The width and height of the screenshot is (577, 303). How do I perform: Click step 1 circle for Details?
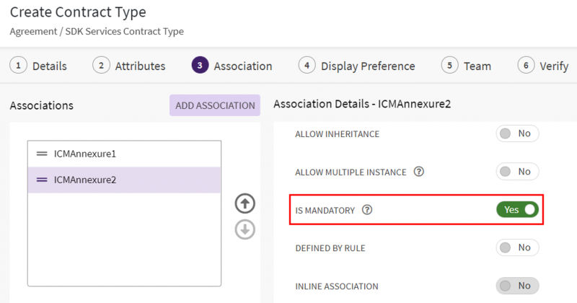point(19,66)
